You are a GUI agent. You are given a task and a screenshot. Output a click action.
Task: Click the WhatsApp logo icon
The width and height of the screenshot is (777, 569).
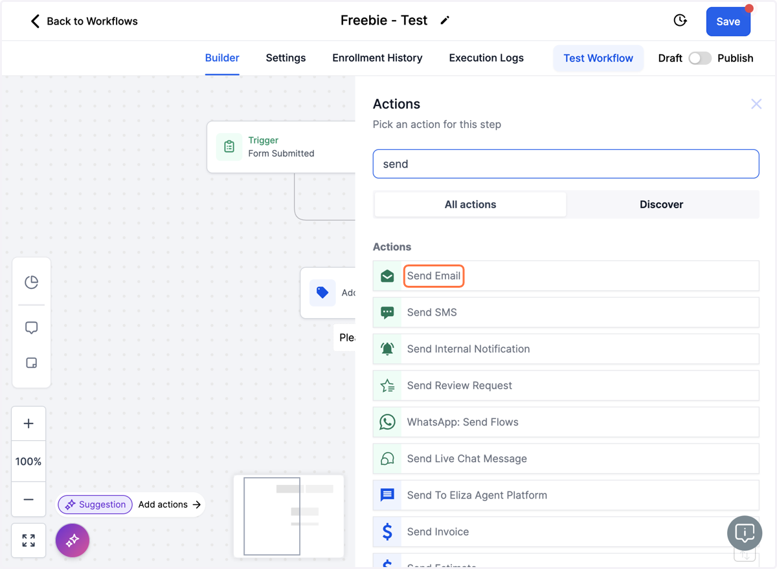(x=387, y=422)
